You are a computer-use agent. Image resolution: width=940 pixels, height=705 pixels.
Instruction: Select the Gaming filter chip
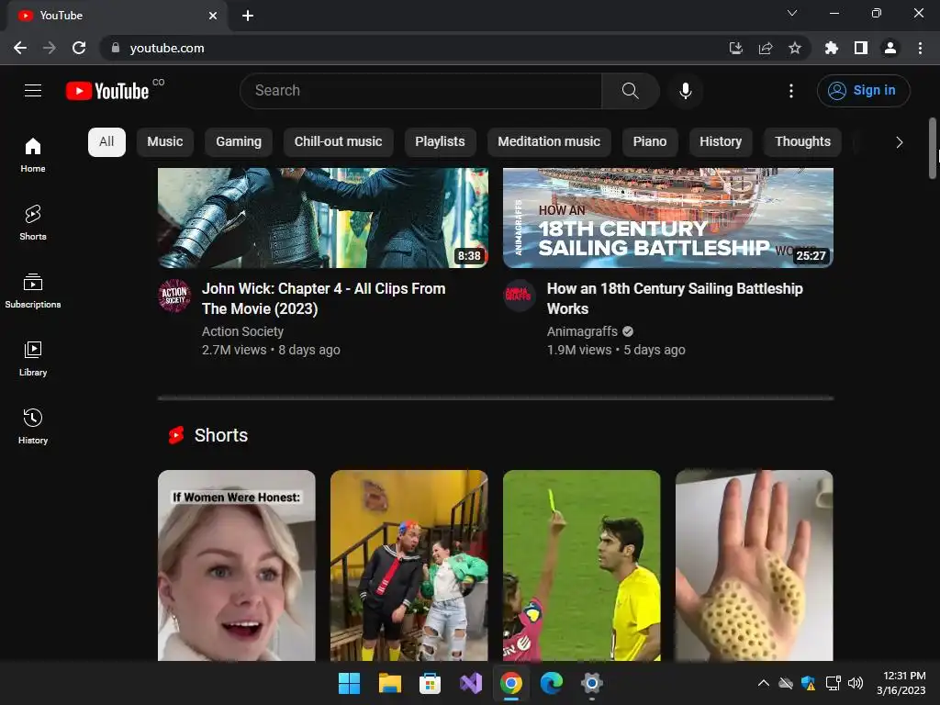point(239,142)
